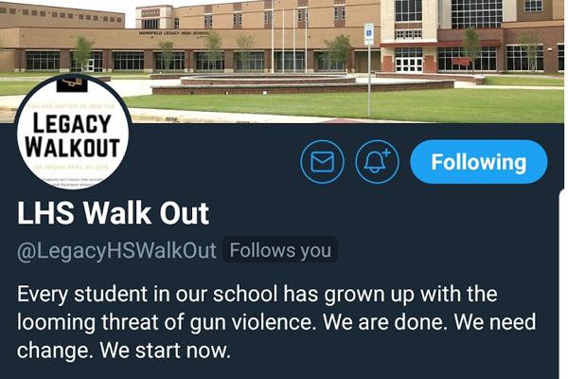Select the LHS Walk Out display name
Image resolution: width=568 pixels, height=379 pixels.
[113, 213]
